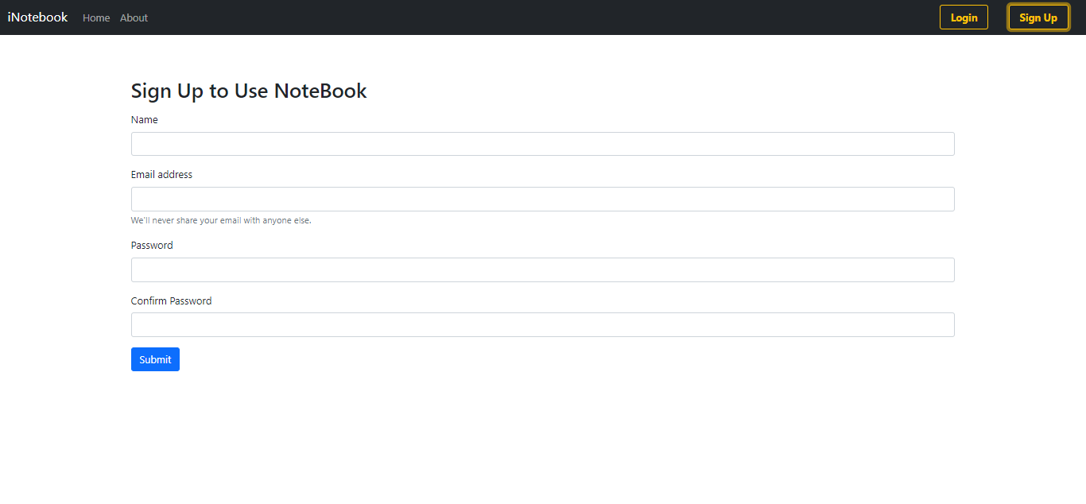Click the Sign Up heading text
Screen dimensions: 1086x504
(248, 91)
